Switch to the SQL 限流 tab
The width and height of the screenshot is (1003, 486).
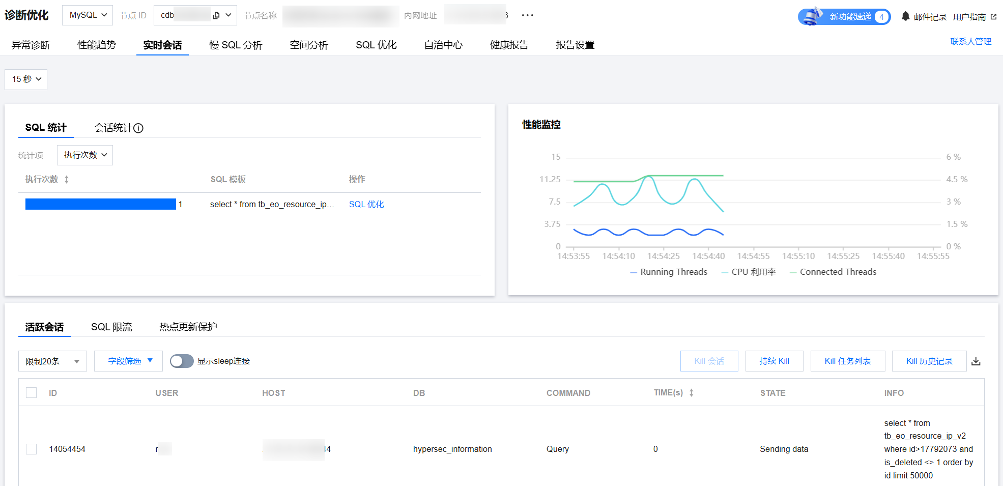pyautogui.click(x=111, y=327)
